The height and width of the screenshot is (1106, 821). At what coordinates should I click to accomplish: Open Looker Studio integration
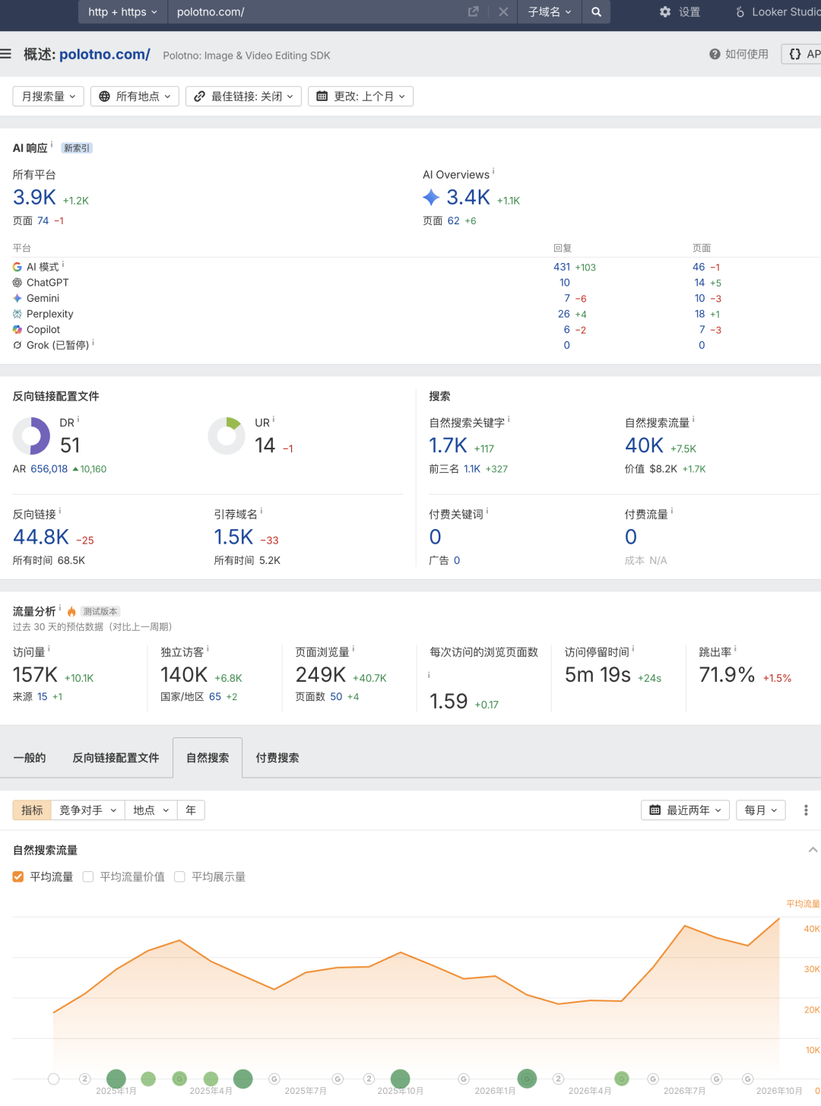point(778,11)
